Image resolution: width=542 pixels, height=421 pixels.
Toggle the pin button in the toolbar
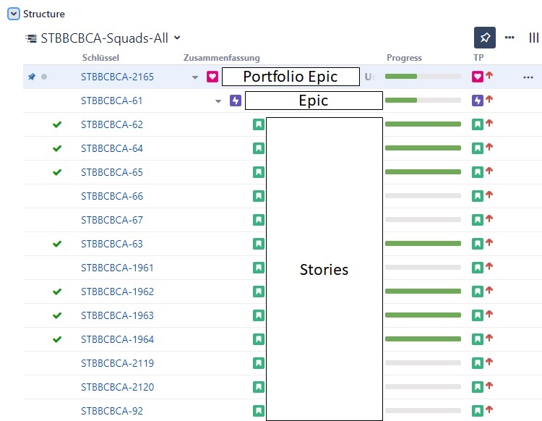485,38
